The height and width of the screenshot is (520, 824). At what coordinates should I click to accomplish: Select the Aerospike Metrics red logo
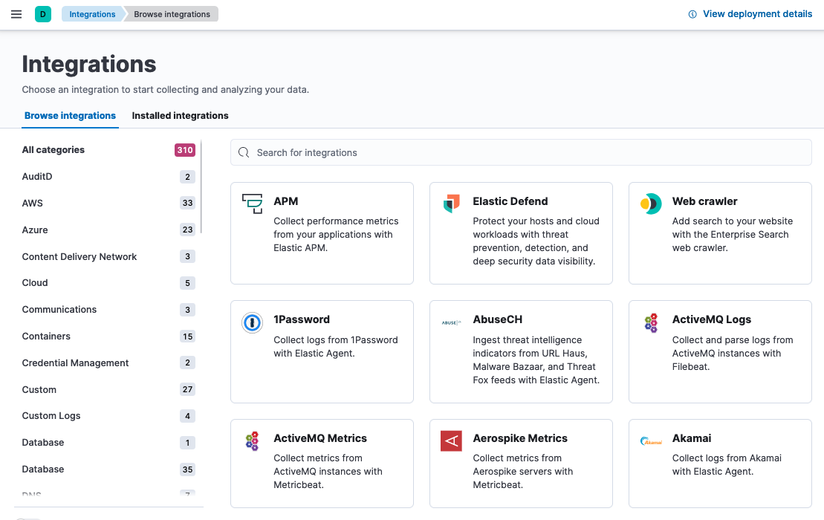pyautogui.click(x=452, y=440)
